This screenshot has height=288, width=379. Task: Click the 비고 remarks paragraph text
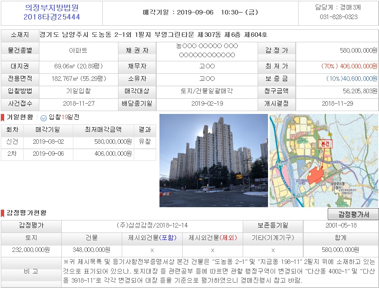[219, 271]
